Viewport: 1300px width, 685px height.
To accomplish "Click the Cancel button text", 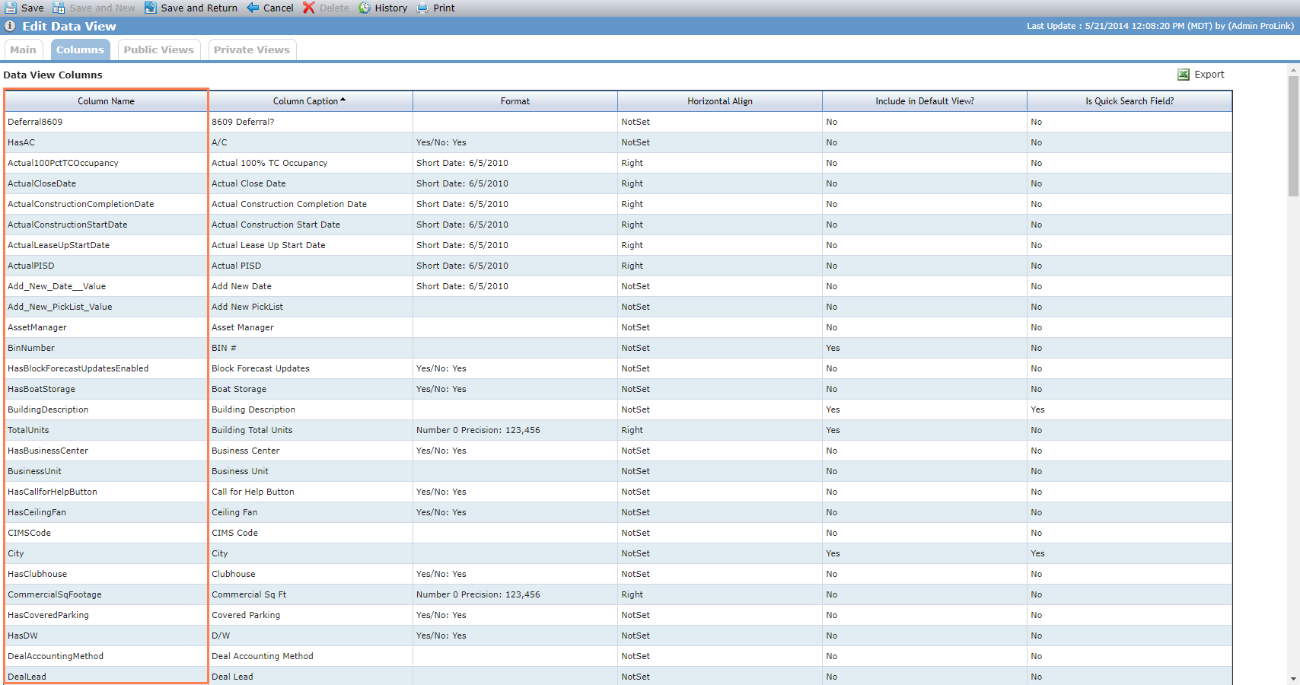I will [279, 8].
